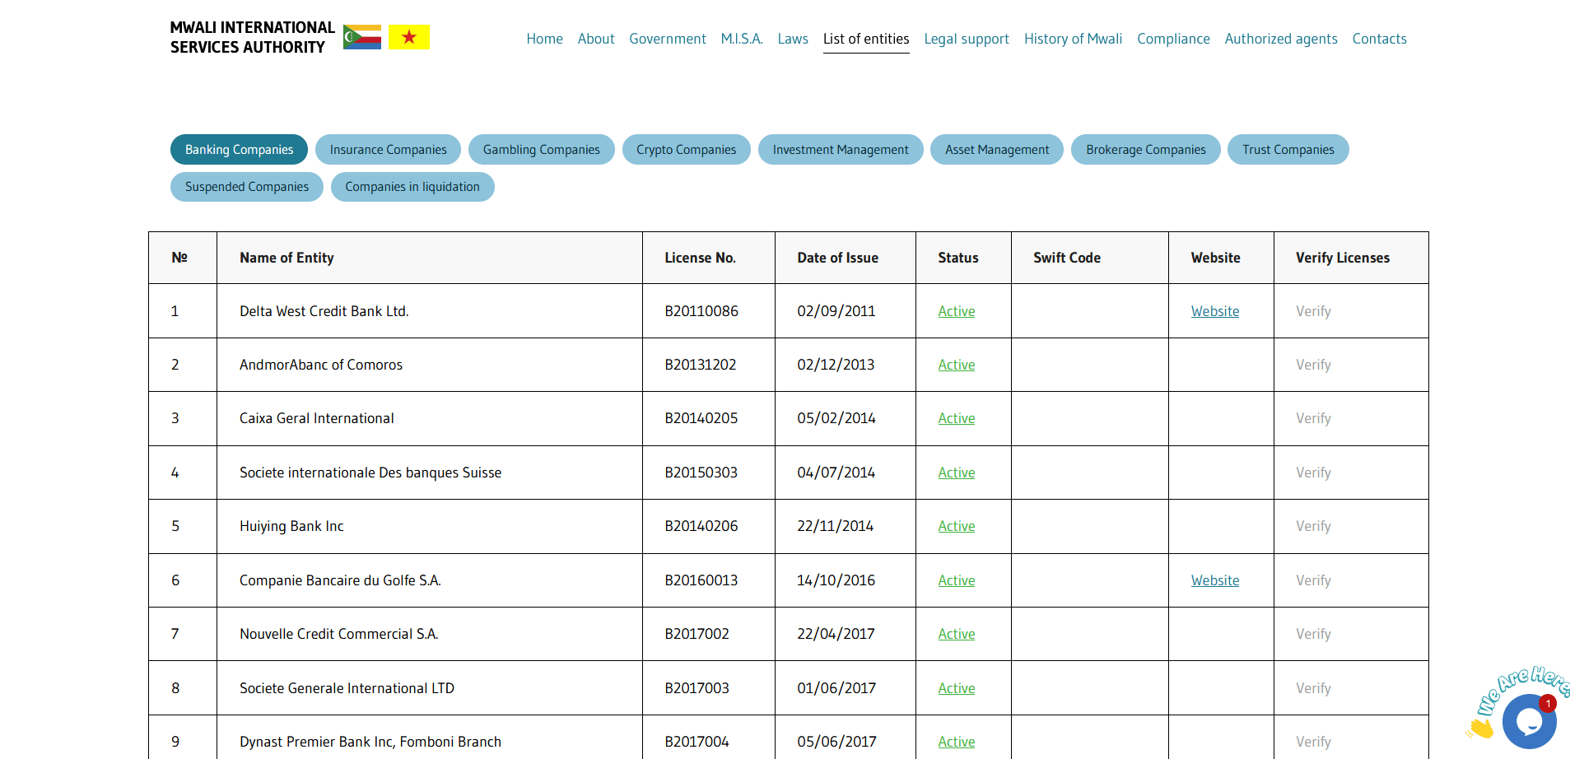
Task: Verify license of Dynast Premier Bank
Action: tap(1313, 742)
